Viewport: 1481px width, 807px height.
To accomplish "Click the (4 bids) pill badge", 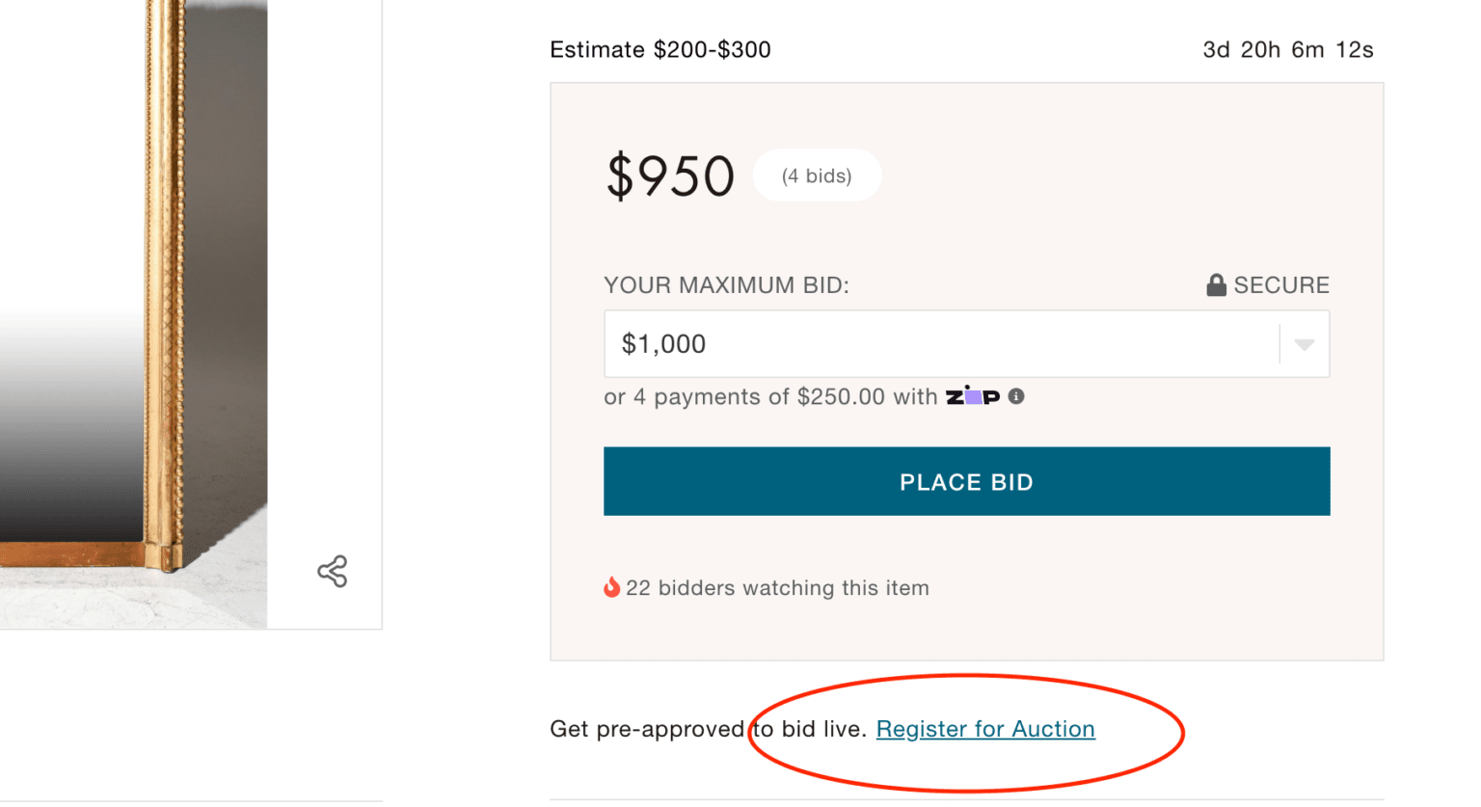I will pyautogui.click(x=817, y=175).
